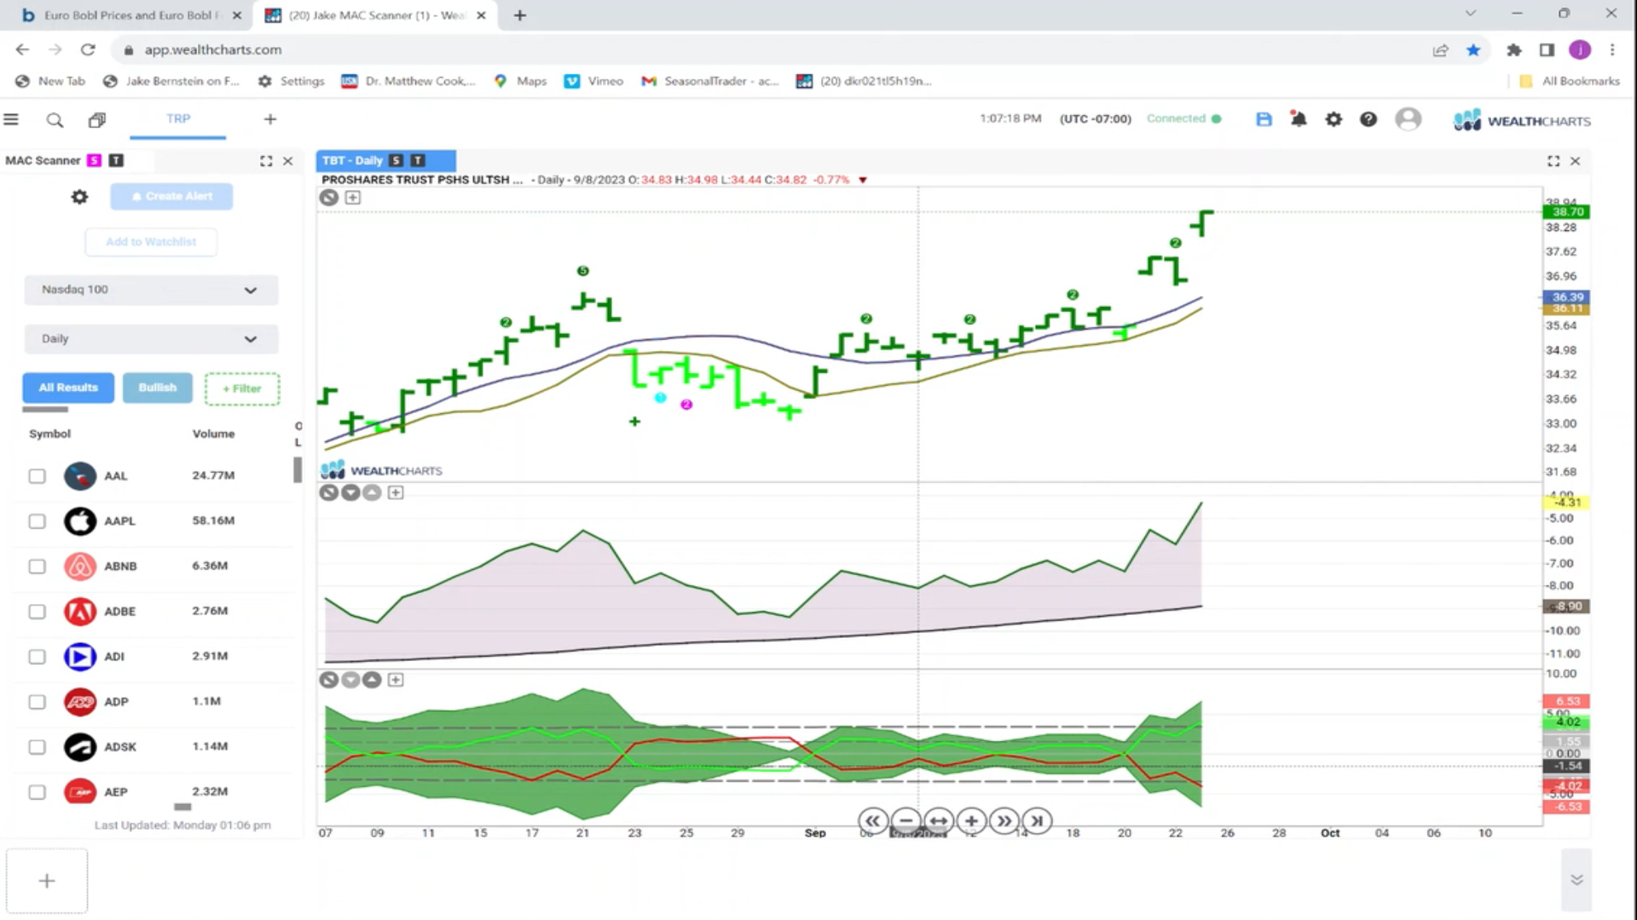This screenshot has width=1637, height=920.
Task: Jump chart back with double-left arrows
Action: 873,821
